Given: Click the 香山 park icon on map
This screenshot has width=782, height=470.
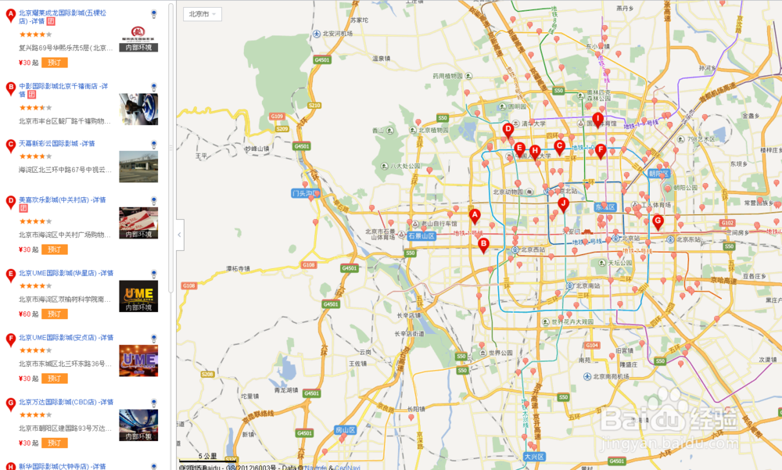Looking at the screenshot, I should tap(390, 131).
